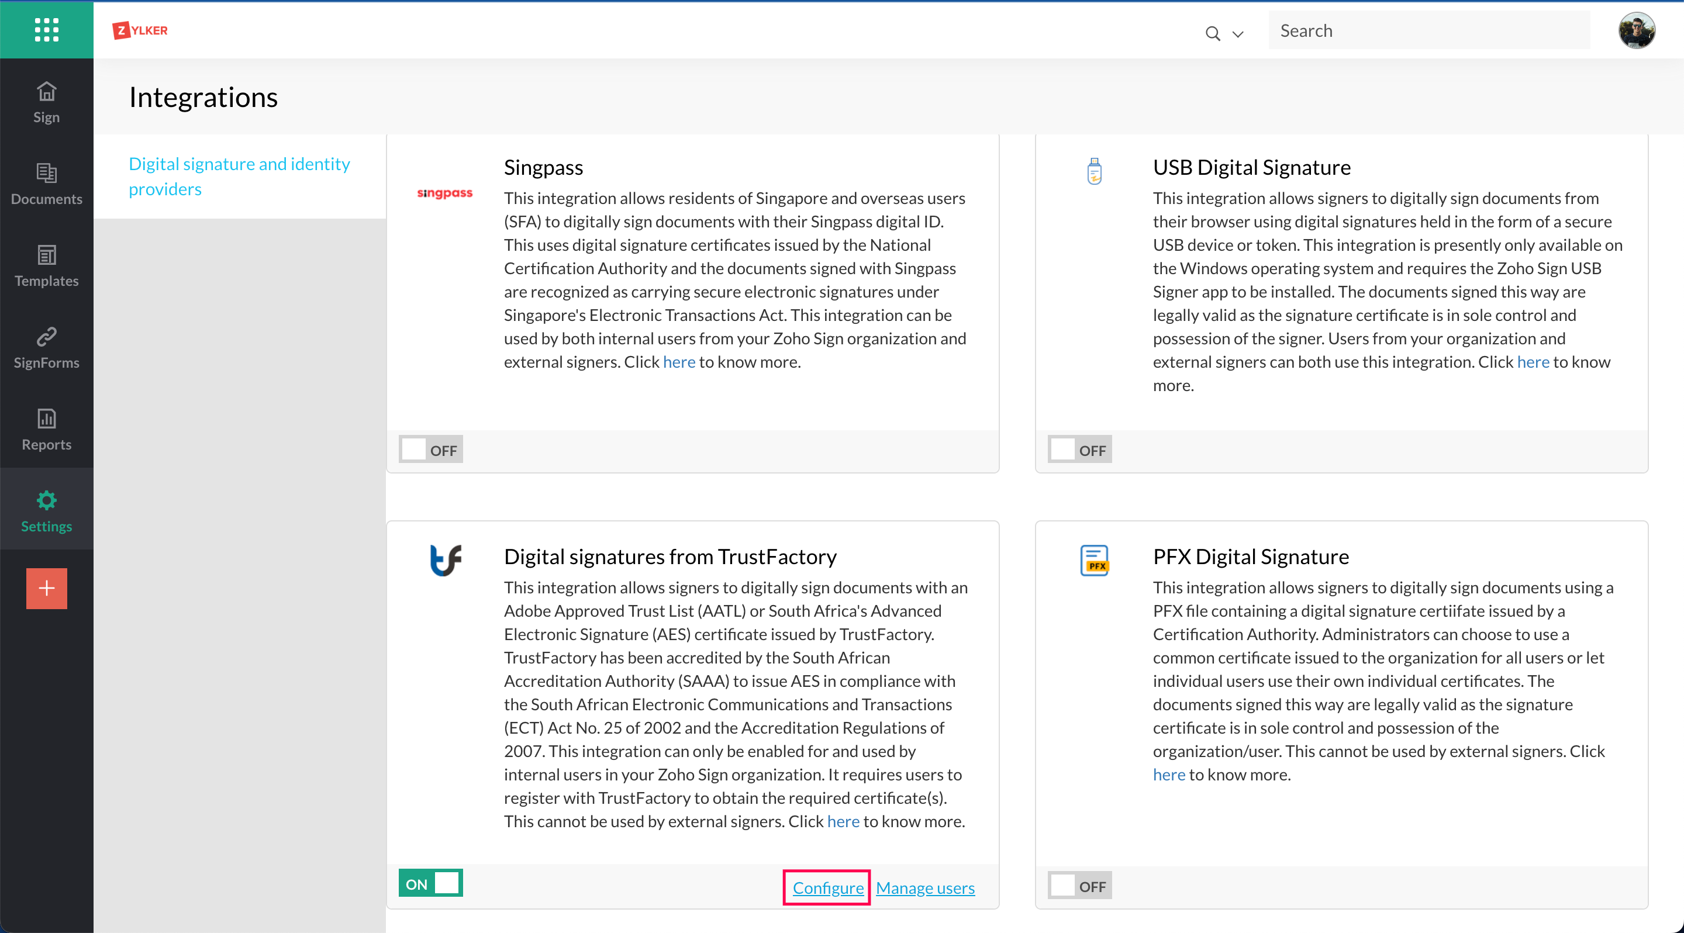Disable the TrustFactory integration toggle

pos(431,883)
